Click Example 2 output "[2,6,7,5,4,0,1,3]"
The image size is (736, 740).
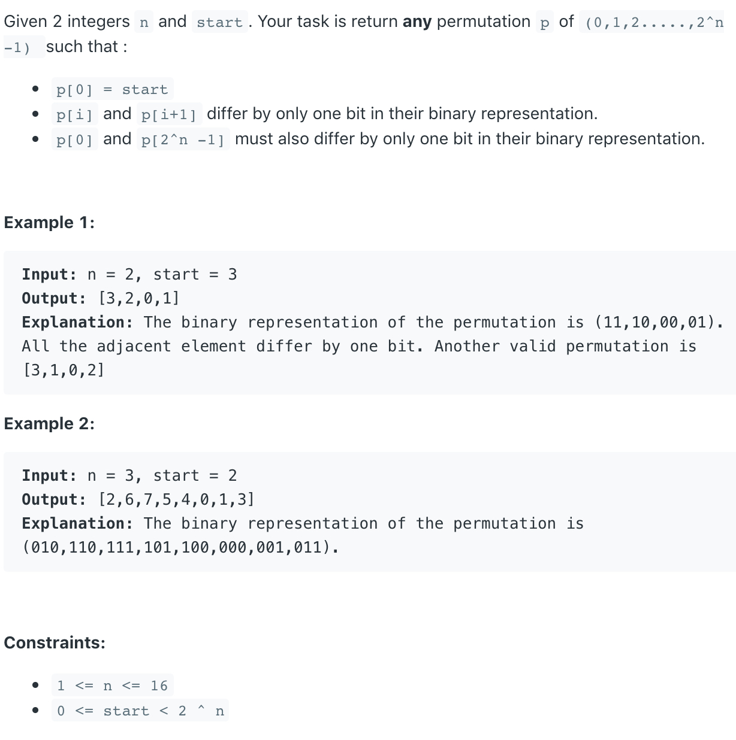pos(176,499)
